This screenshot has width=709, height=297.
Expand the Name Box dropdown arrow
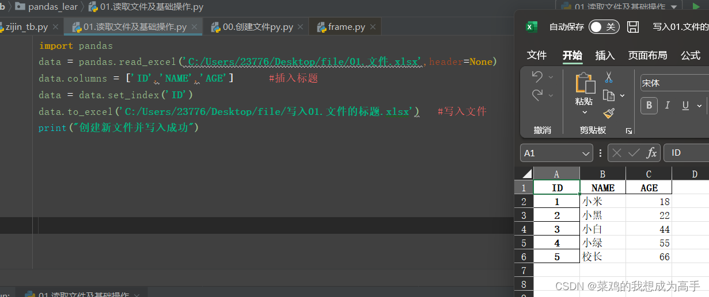[586, 153]
